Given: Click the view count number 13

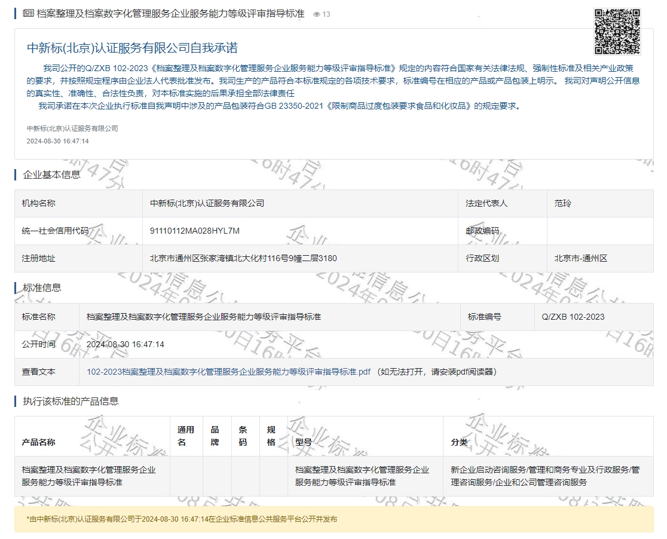Looking at the screenshot, I should click(x=326, y=14).
